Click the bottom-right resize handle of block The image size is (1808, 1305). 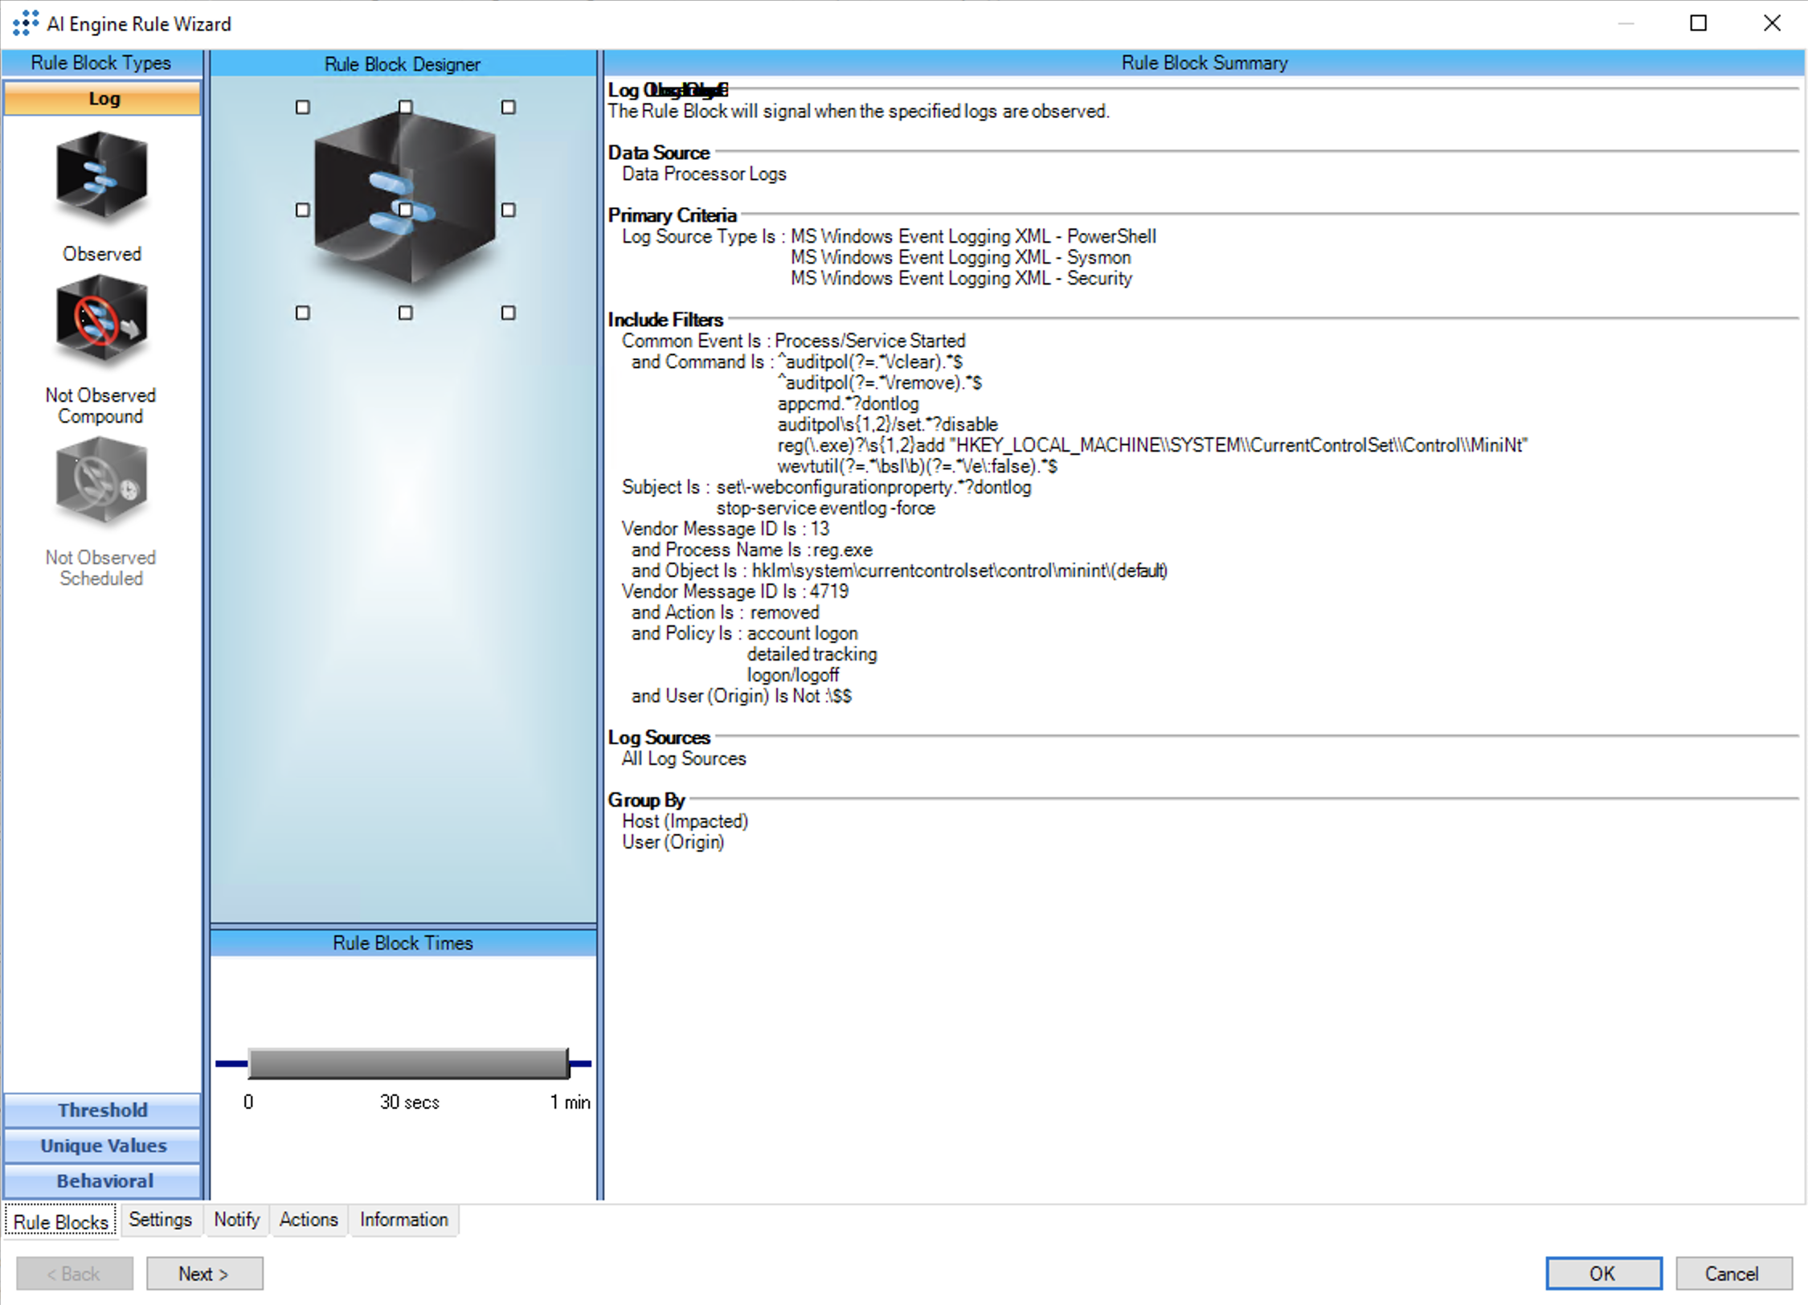(508, 313)
